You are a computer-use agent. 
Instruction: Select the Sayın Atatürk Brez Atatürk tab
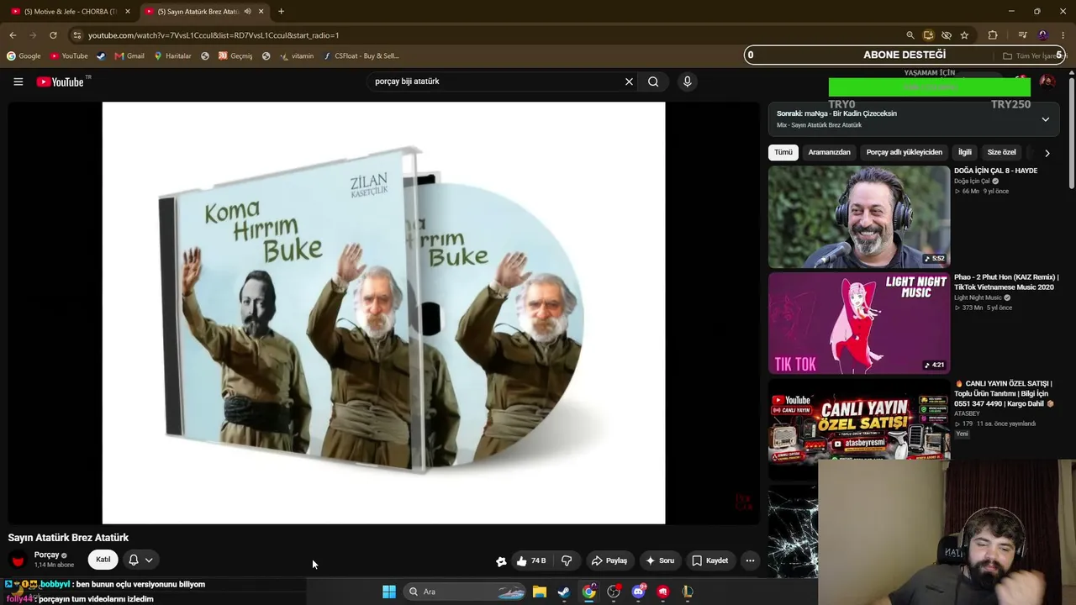pyautogui.click(x=204, y=12)
